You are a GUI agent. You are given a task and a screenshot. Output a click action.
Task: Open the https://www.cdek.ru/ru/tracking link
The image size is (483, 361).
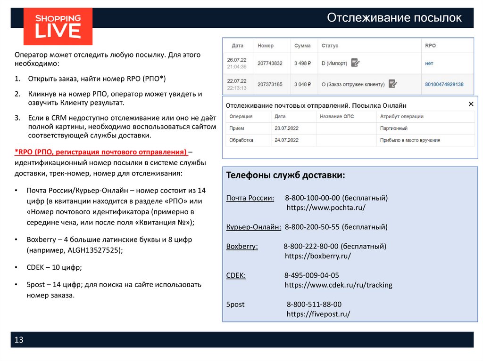pyautogui.click(x=338, y=285)
